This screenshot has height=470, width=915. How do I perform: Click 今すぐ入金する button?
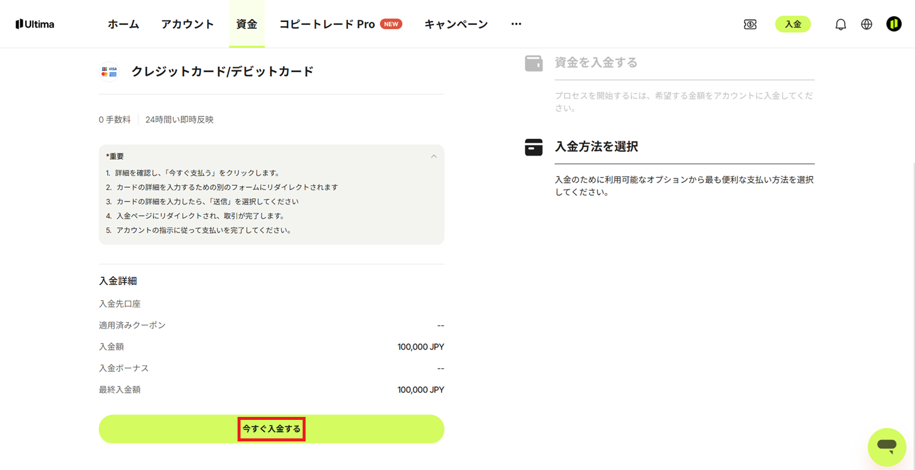click(272, 429)
